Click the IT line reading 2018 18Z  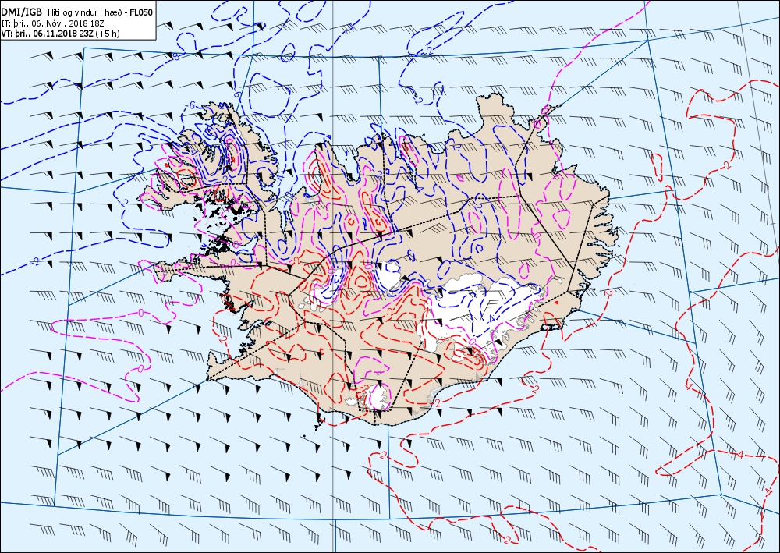[52, 23]
